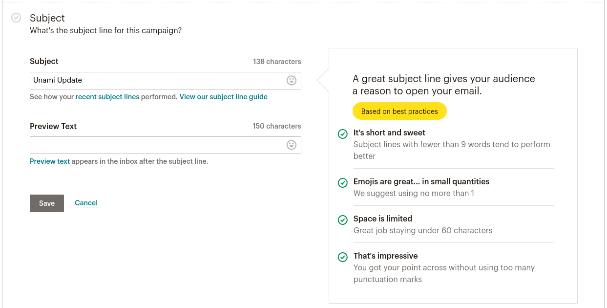Save the subject line
This screenshot has width=607, height=308.
click(x=46, y=203)
